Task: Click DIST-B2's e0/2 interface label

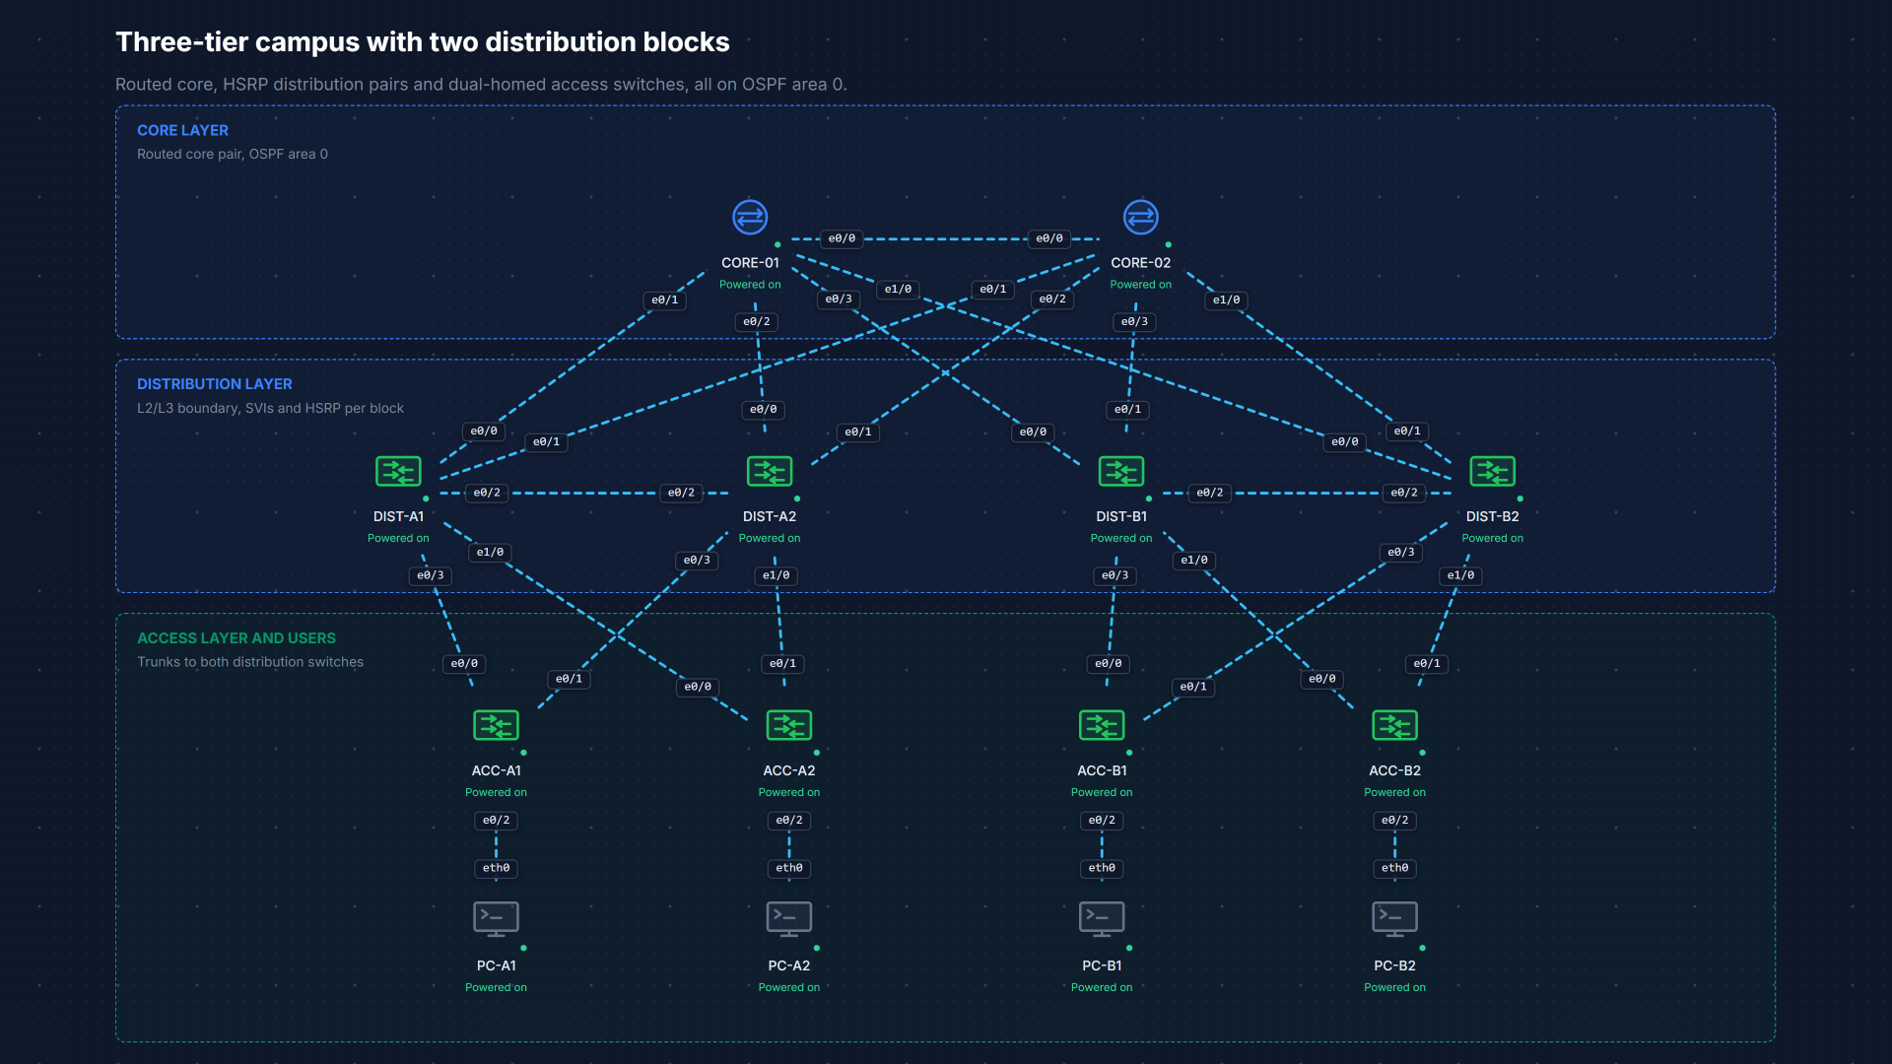Action: tap(1404, 493)
